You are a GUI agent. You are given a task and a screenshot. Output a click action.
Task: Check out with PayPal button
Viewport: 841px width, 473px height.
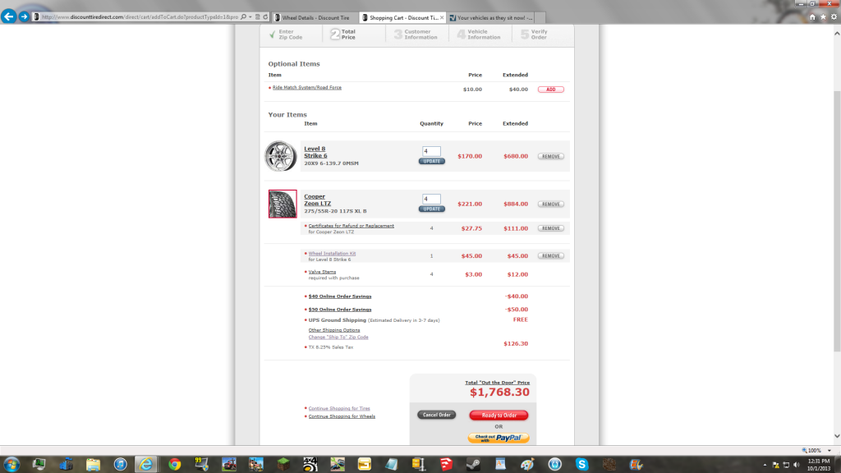499,438
